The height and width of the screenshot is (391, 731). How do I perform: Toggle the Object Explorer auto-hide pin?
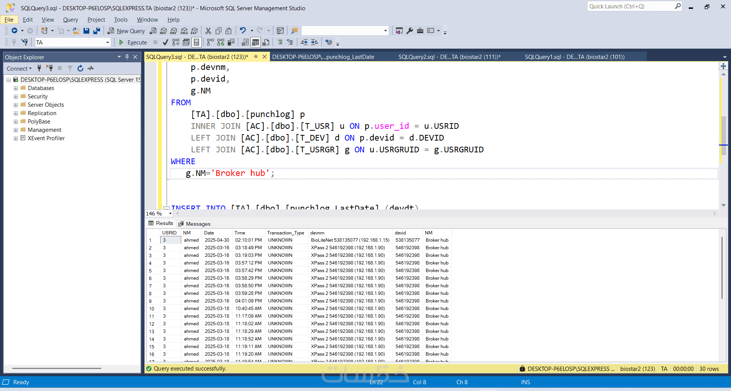[x=127, y=57]
